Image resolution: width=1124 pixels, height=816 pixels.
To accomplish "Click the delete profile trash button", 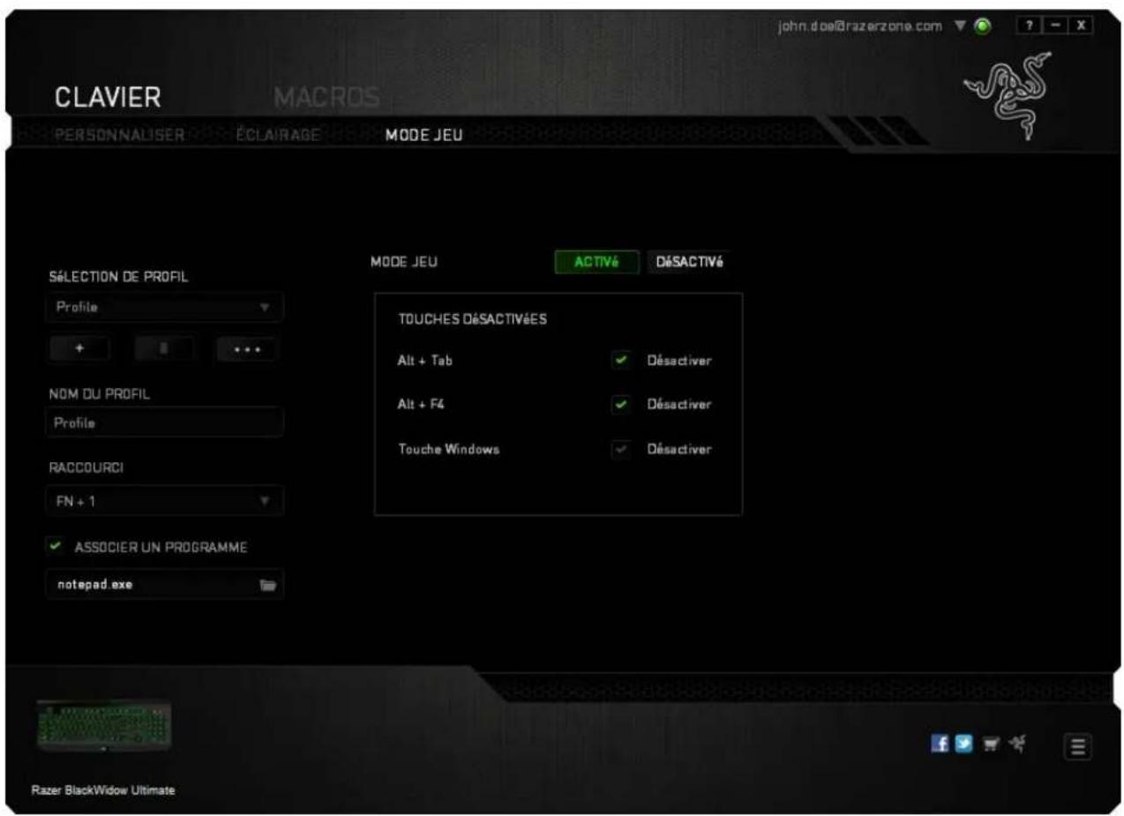I will (x=163, y=348).
